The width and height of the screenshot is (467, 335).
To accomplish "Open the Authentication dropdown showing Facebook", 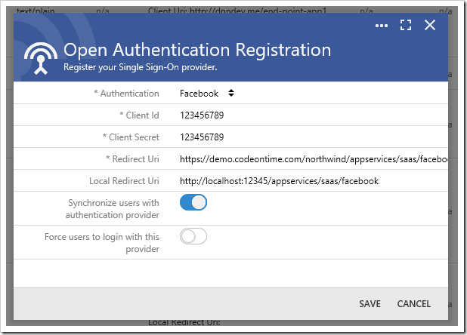I will coord(207,94).
